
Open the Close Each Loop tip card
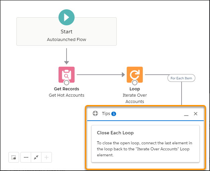(145, 143)
